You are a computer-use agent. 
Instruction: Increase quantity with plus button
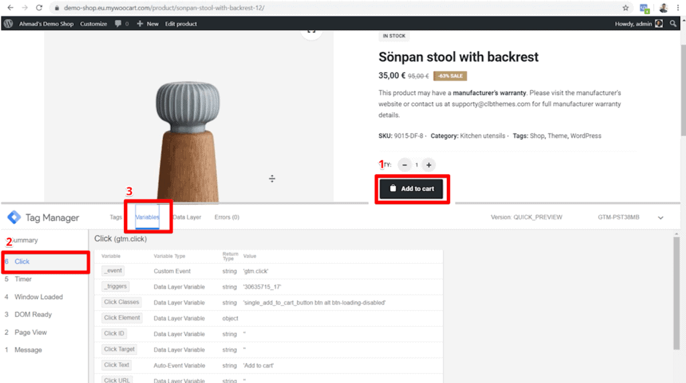click(429, 165)
